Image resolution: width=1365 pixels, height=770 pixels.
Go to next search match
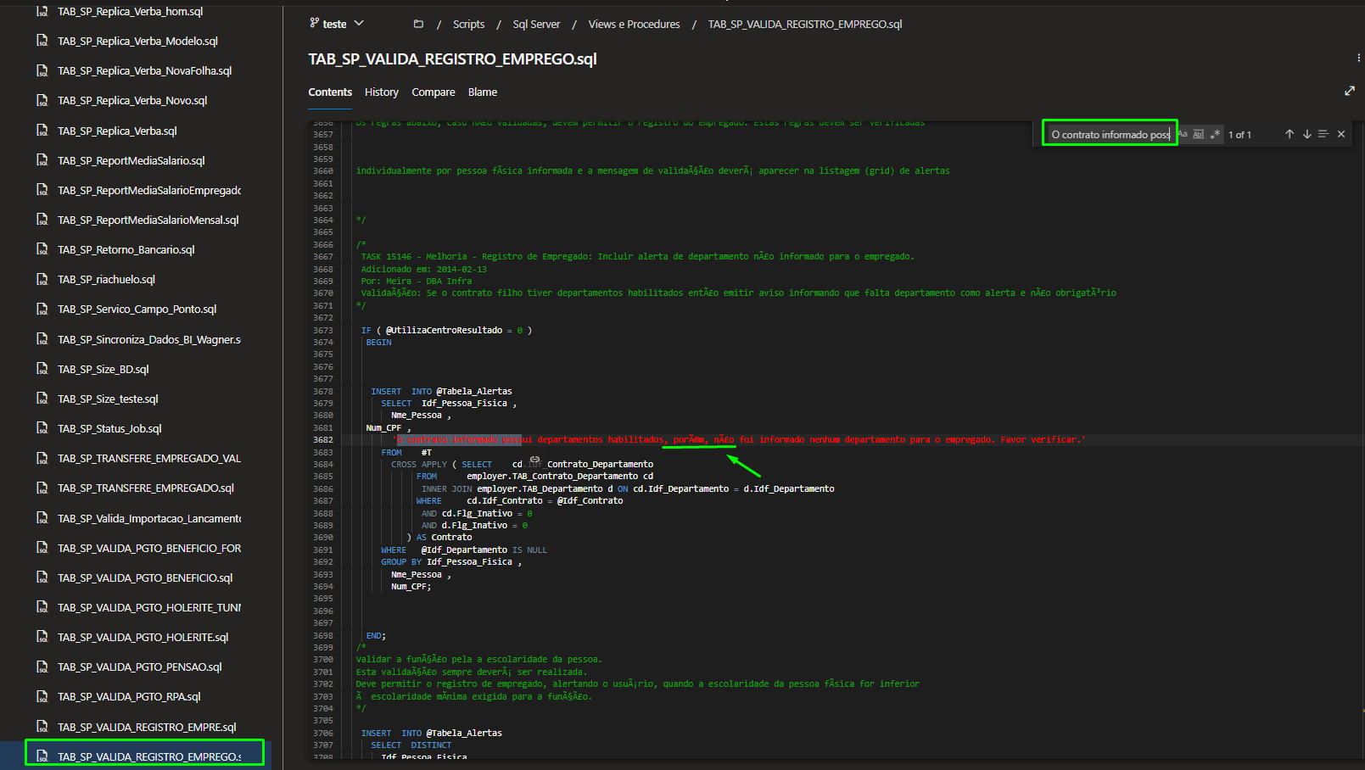tap(1306, 134)
